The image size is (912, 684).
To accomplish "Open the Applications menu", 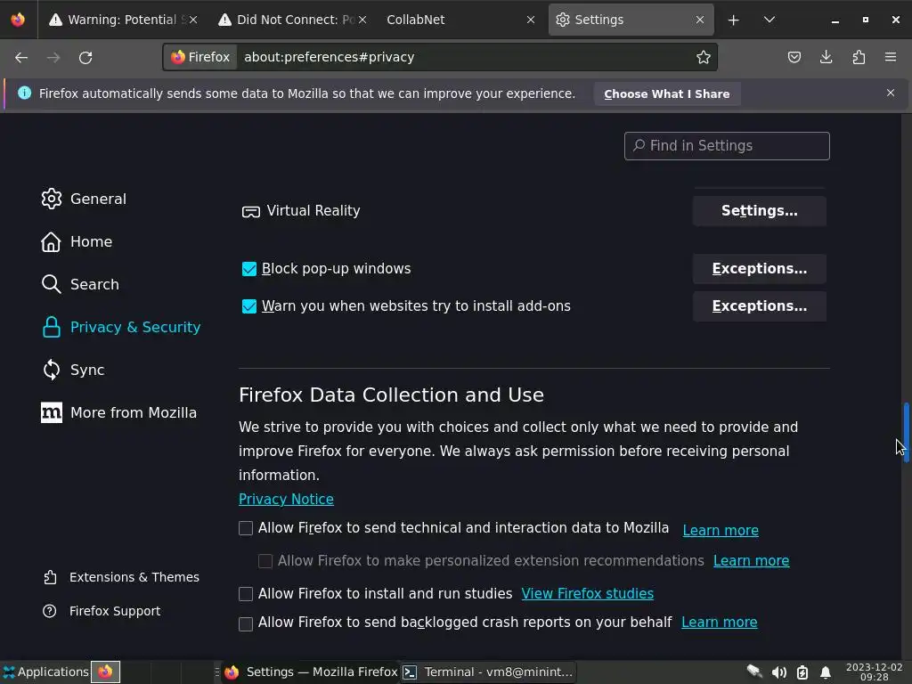I will 45,672.
